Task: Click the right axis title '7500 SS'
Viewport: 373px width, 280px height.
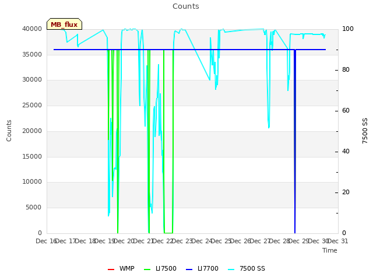Action: pyautogui.click(x=365, y=131)
